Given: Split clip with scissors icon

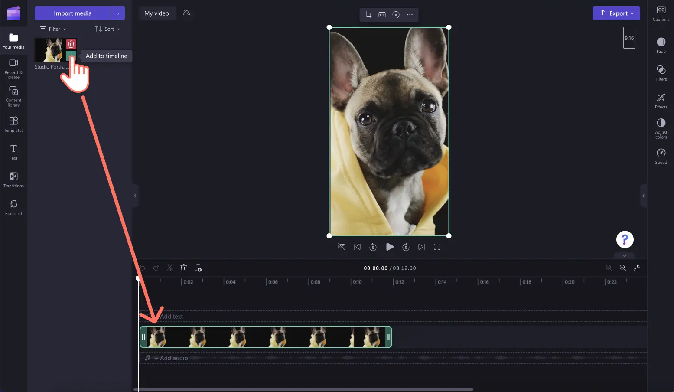Looking at the screenshot, I should [x=170, y=268].
